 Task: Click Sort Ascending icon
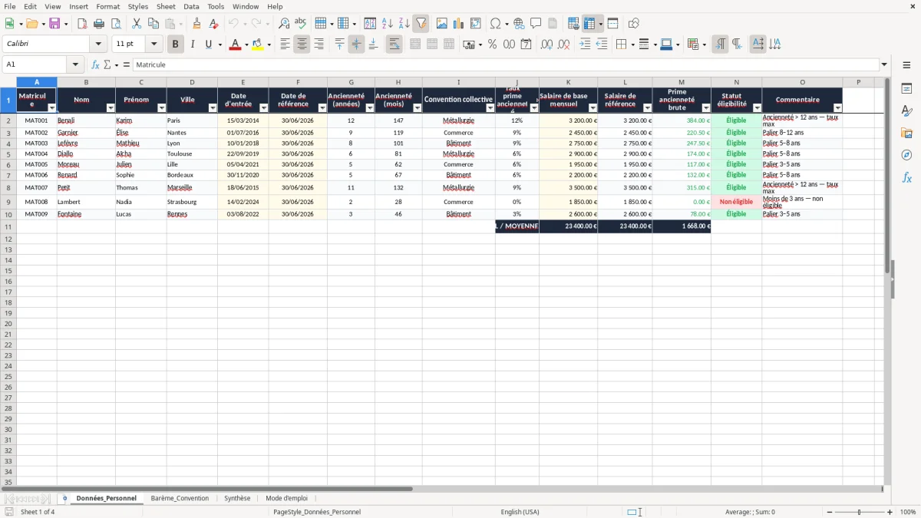click(388, 24)
